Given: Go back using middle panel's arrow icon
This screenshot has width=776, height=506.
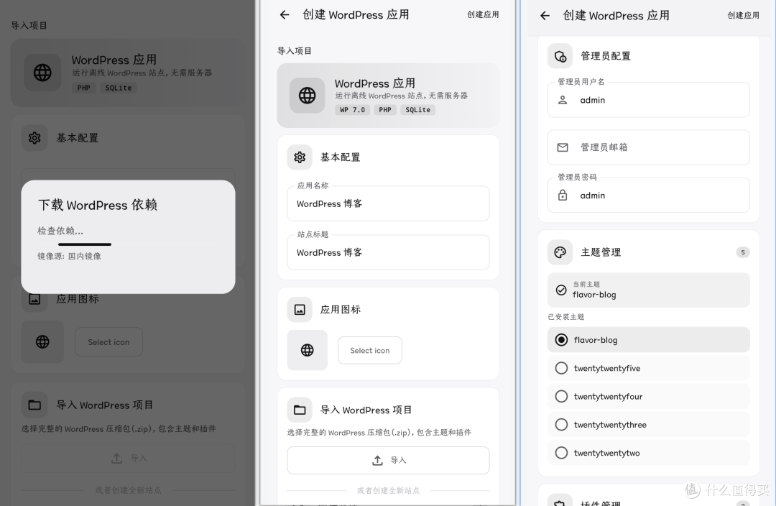Looking at the screenshot, I should (285, 15).
